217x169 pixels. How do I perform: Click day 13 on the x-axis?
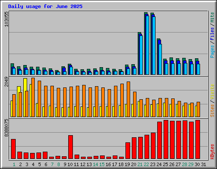pyautogui.click(x=89, y=164)
